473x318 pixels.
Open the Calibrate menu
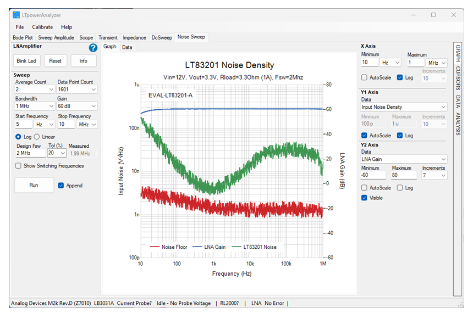[42, 27]
